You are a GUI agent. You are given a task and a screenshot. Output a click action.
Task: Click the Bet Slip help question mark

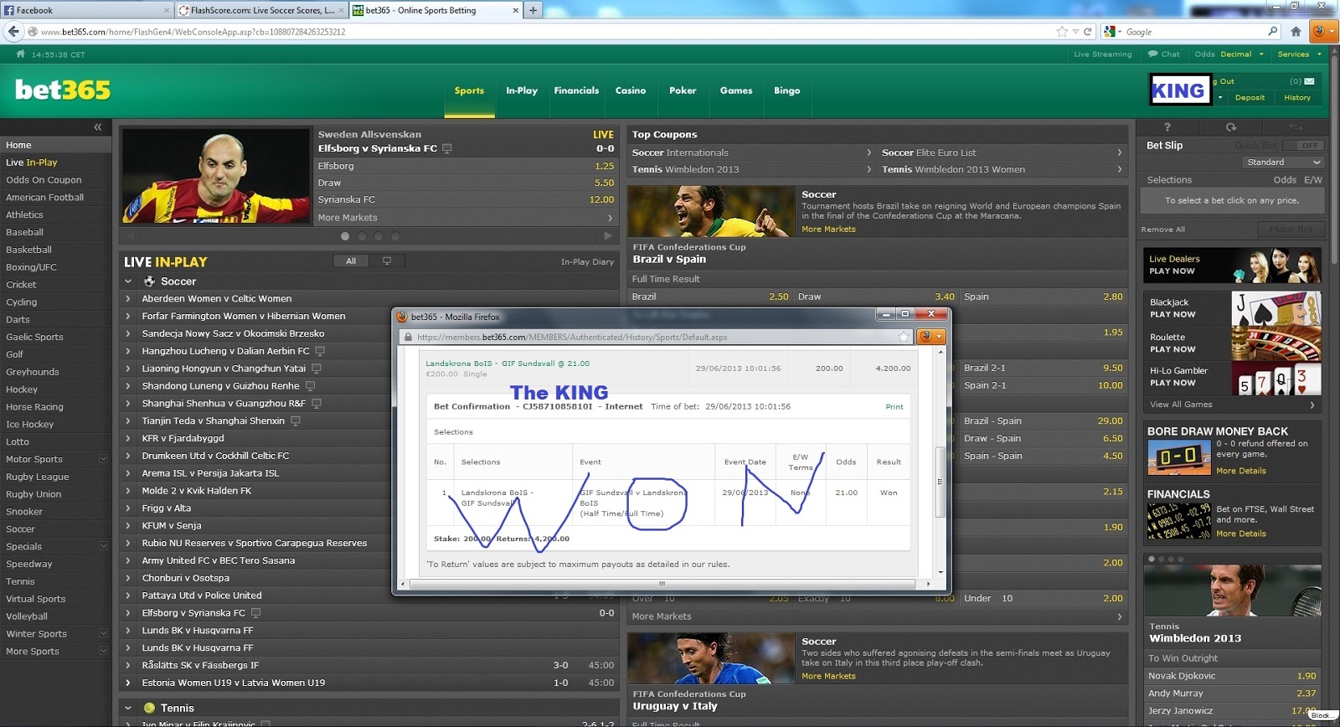click(1167, 127)
